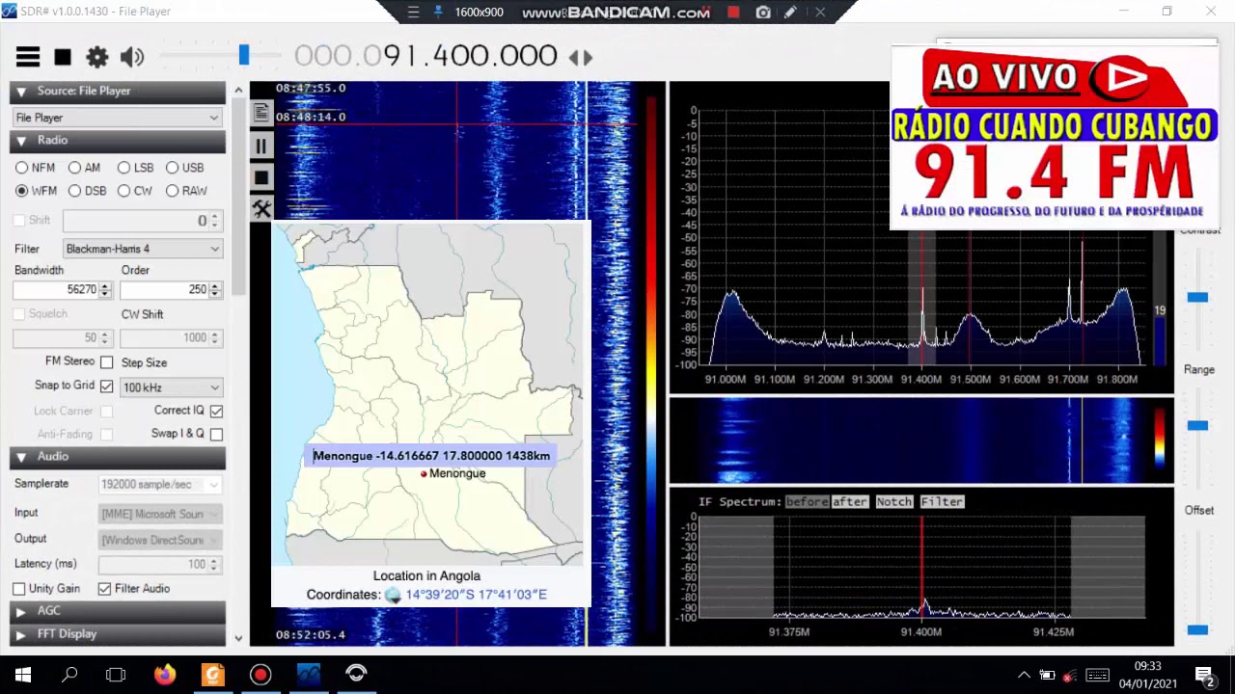The image size is (1235, 694).
Task: Open the notification center icon
Action: 1204,676
